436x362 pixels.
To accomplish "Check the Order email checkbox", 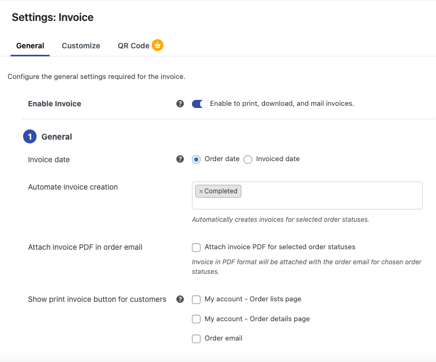I will click(x=196, y=339).
